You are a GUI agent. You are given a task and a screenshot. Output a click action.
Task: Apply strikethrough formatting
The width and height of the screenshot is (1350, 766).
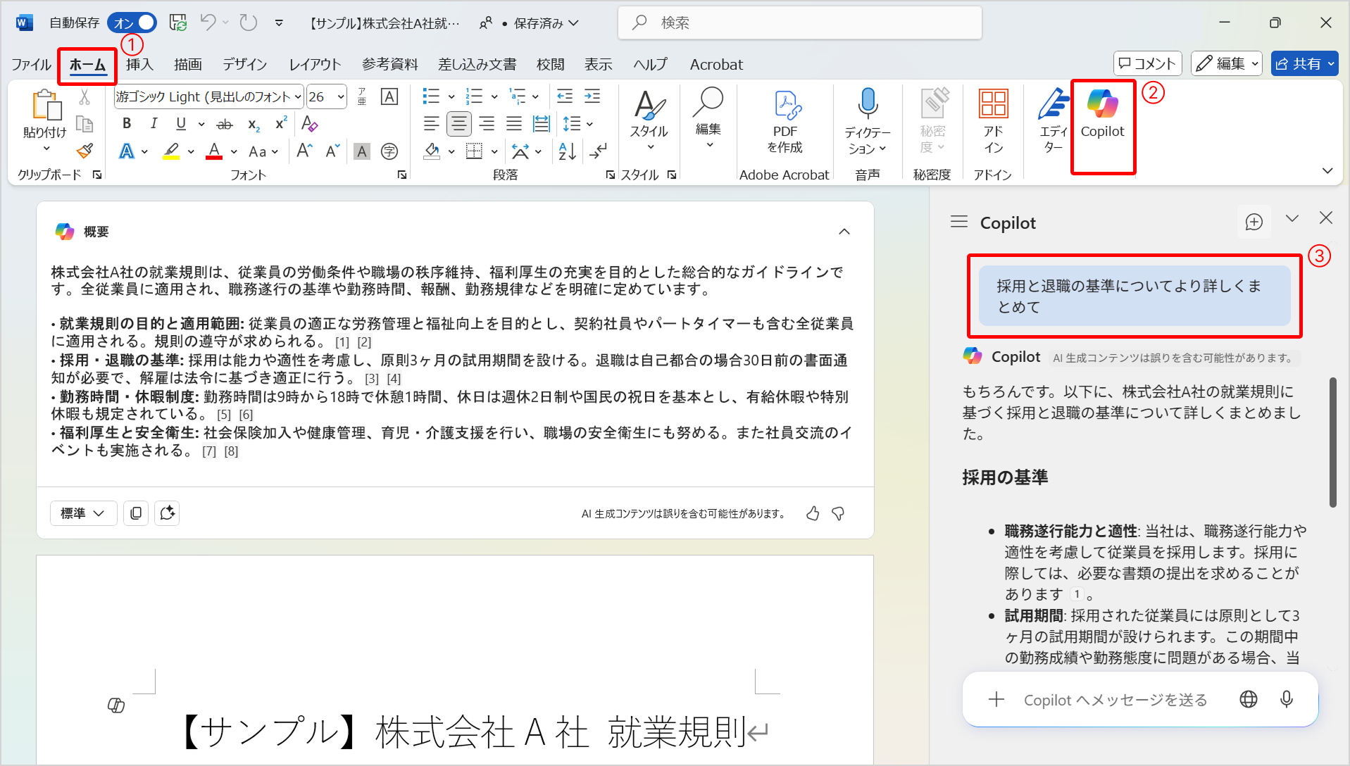(x=225, y=124)
